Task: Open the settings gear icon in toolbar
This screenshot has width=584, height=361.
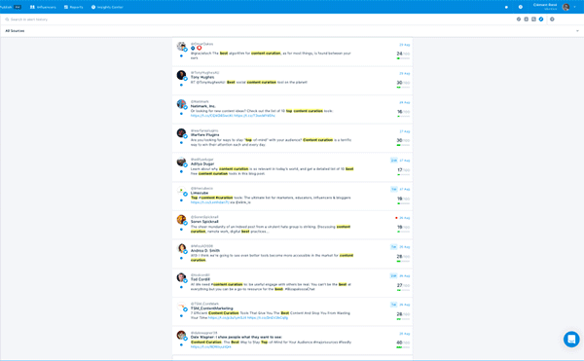Action: 552,19
